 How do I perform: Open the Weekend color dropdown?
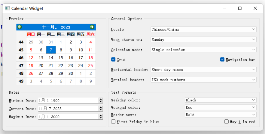tap(221, 107)
